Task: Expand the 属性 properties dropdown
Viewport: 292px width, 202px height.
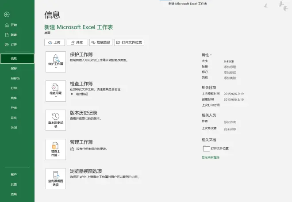Action: click(x=207, y=55)
